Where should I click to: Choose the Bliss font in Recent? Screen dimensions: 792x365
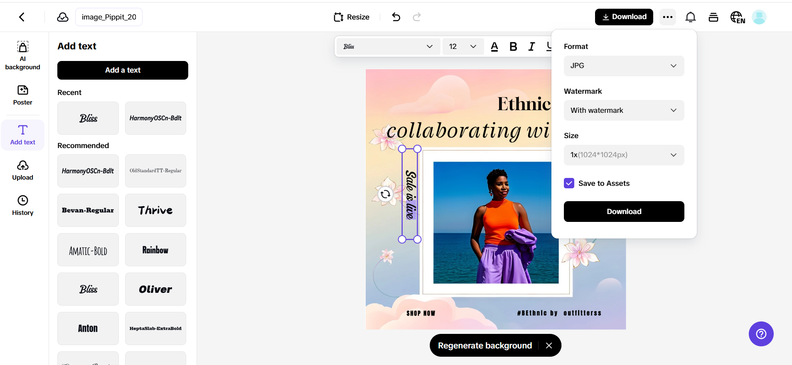88,118
